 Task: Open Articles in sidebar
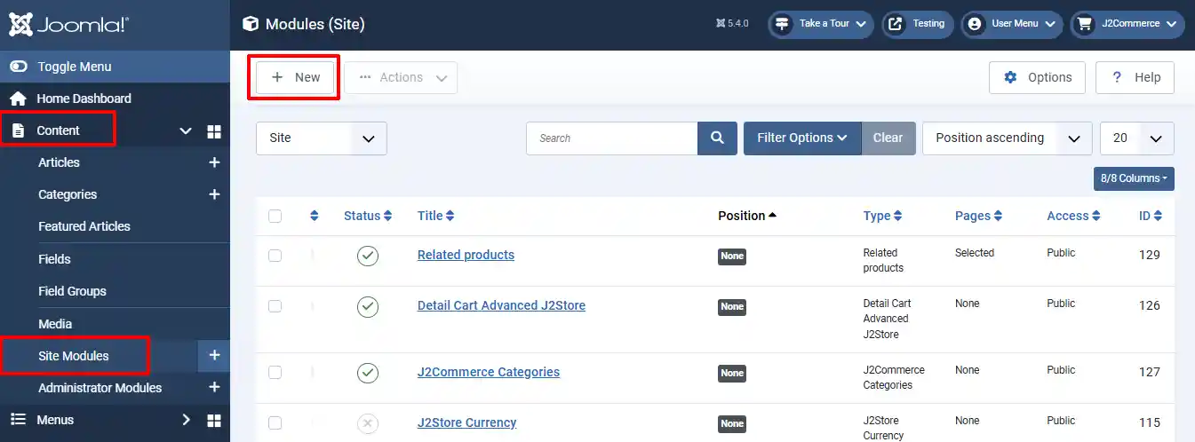tap(59, 162)
